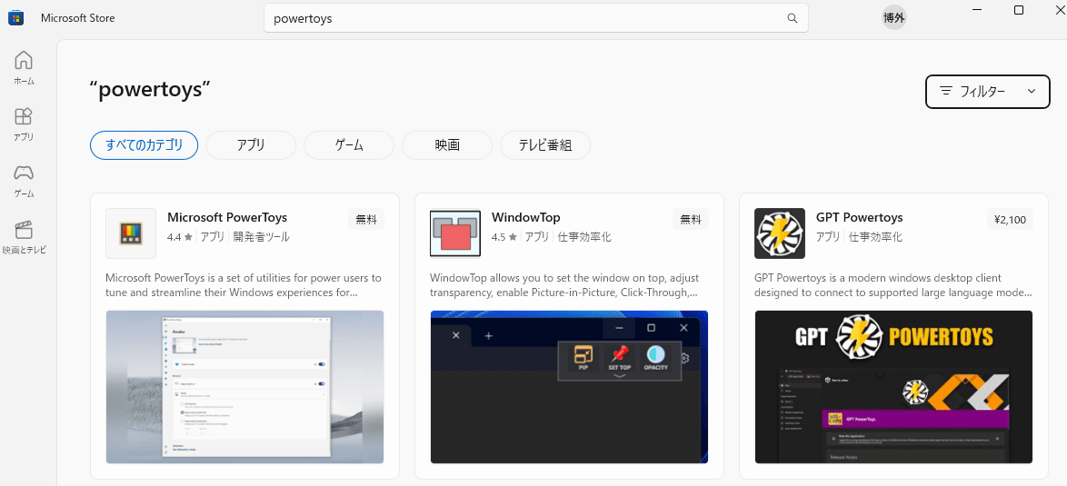
Task: Click the WindowTop app icon
Action: 454,233
